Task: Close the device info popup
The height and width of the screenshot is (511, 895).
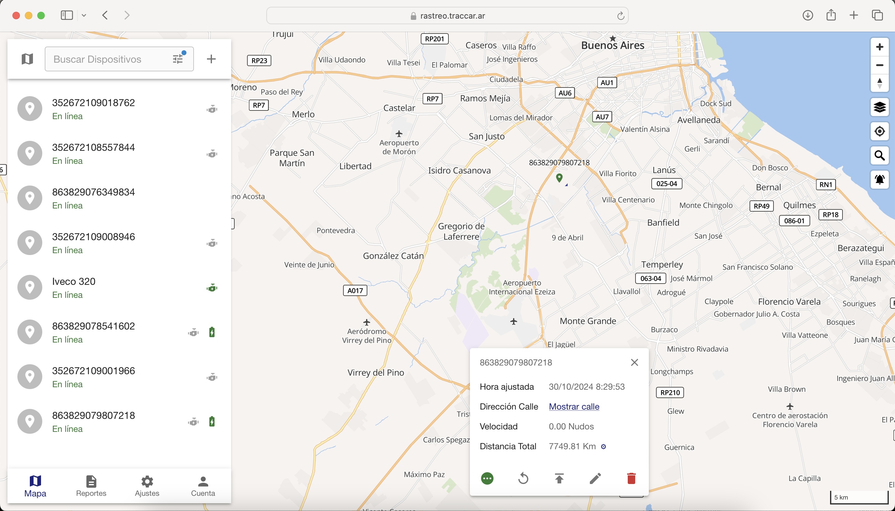Action: tap(635, 363)
